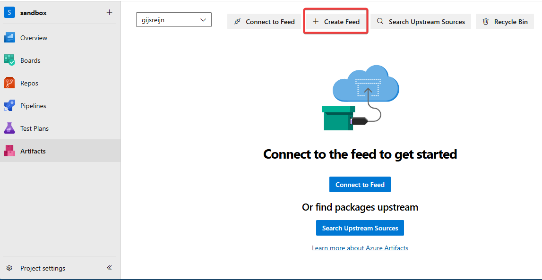Viewport: 542px width, 280px height.
Task: Click the sandbox project avatar icon
Action: (x=9, y=13)
